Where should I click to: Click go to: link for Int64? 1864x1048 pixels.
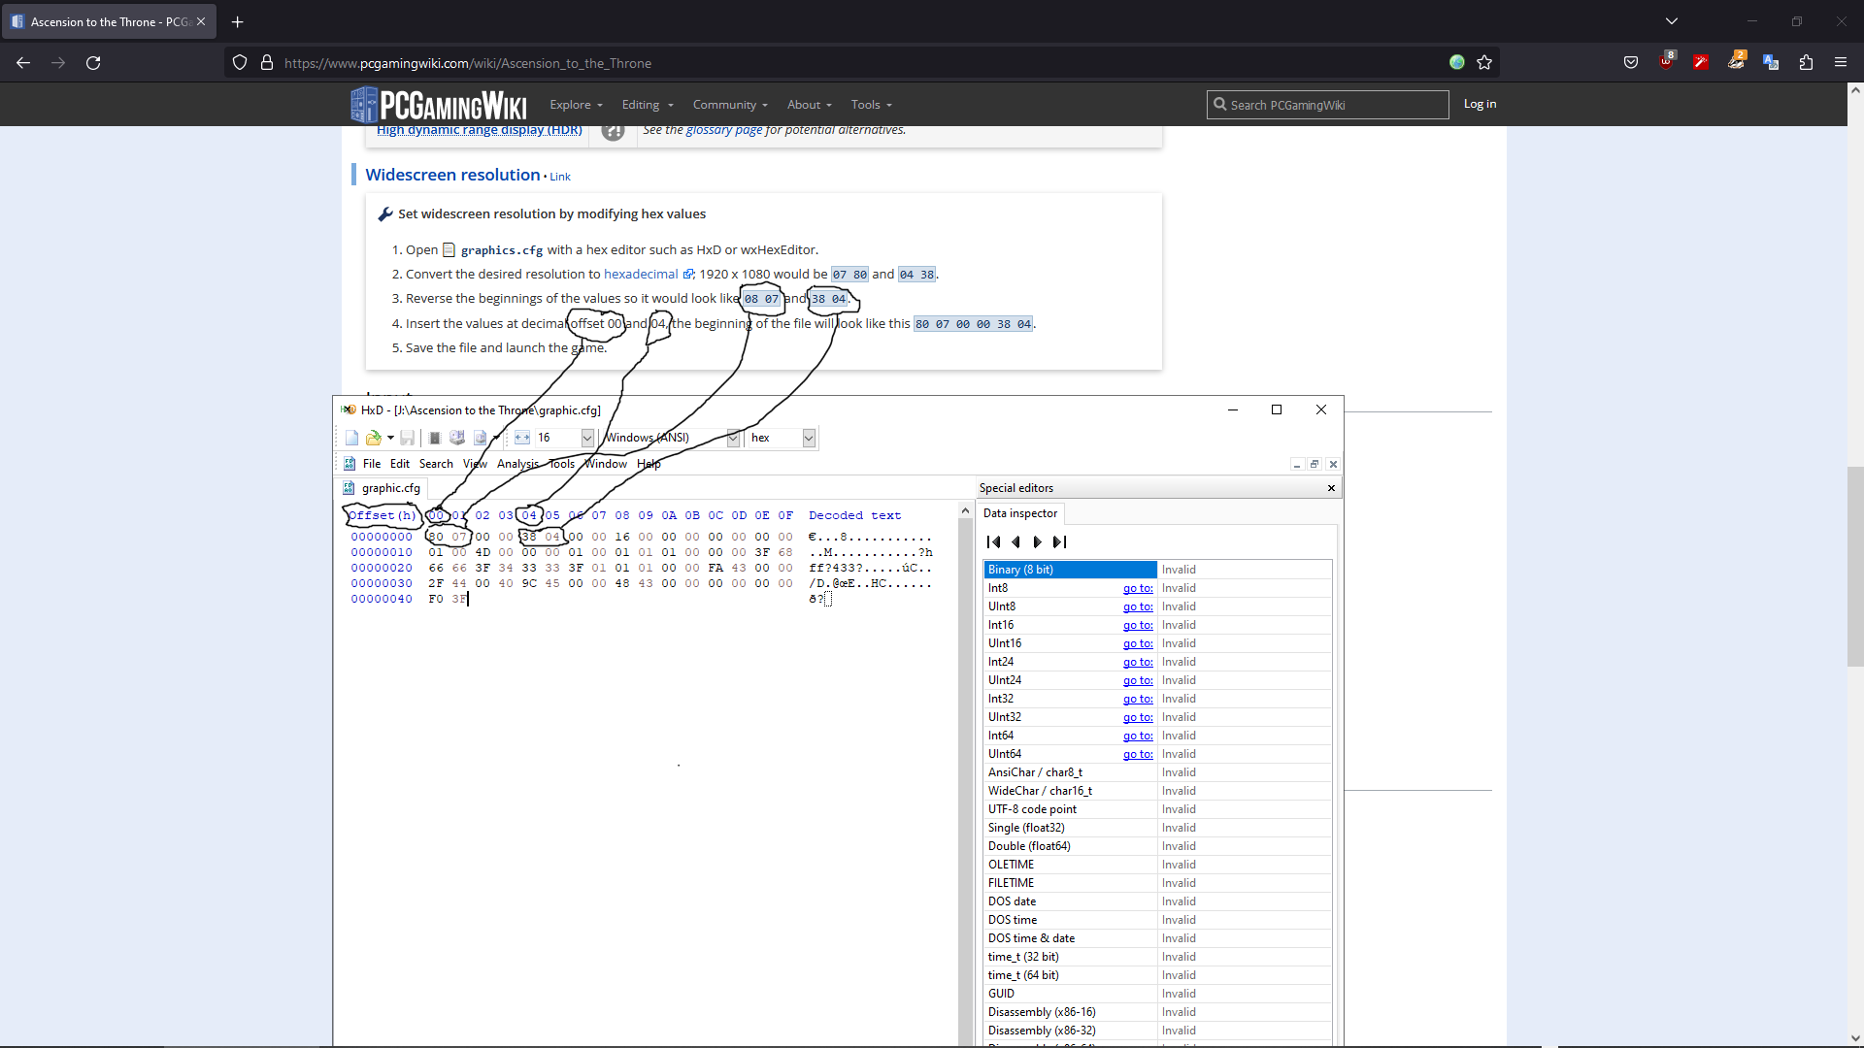[x=1138, y=736]
